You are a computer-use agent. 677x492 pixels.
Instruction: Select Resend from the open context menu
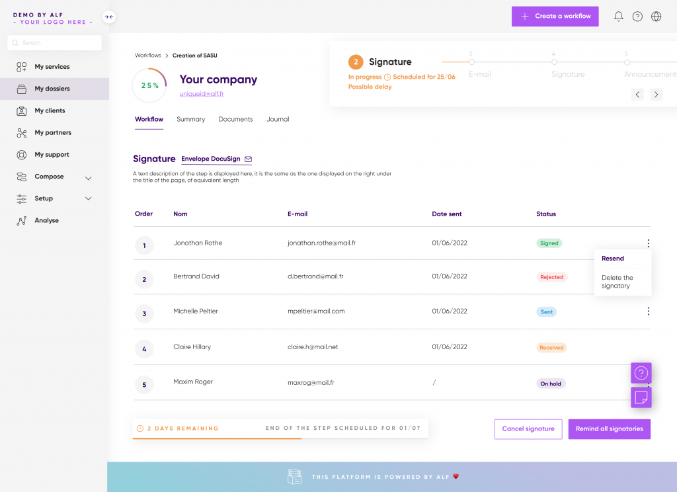click(x=612, y=258)
